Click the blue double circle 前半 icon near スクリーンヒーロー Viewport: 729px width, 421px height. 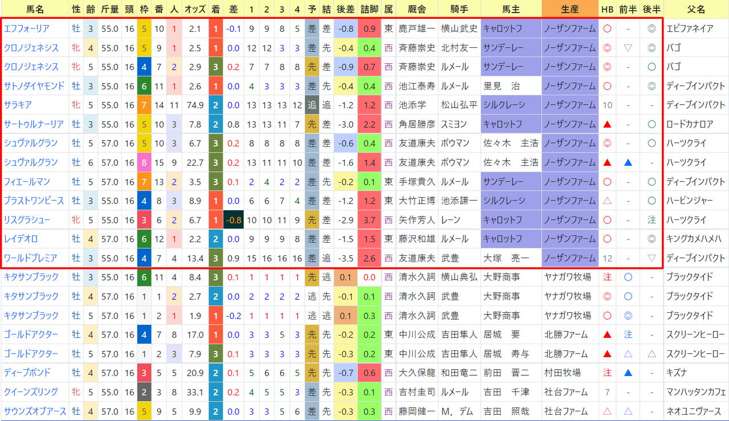[x=628, y=315]
